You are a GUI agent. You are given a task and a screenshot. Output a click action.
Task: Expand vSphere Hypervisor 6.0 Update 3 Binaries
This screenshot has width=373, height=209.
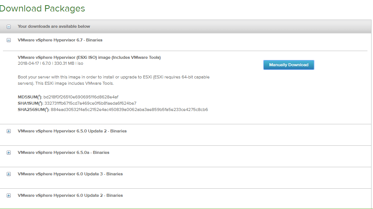(9, 174)
